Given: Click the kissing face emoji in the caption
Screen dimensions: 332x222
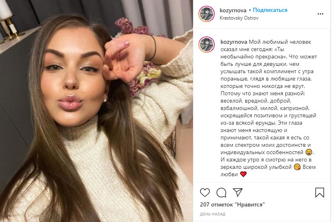Looking at the screenshot, I should [297, 167].
